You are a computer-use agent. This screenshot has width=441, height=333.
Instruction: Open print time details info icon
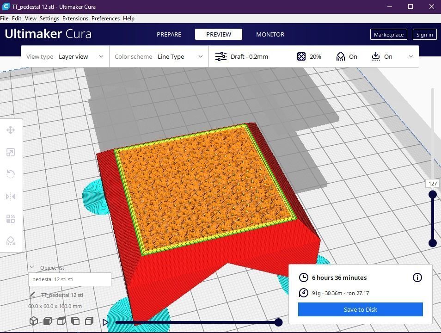(417, 277)
